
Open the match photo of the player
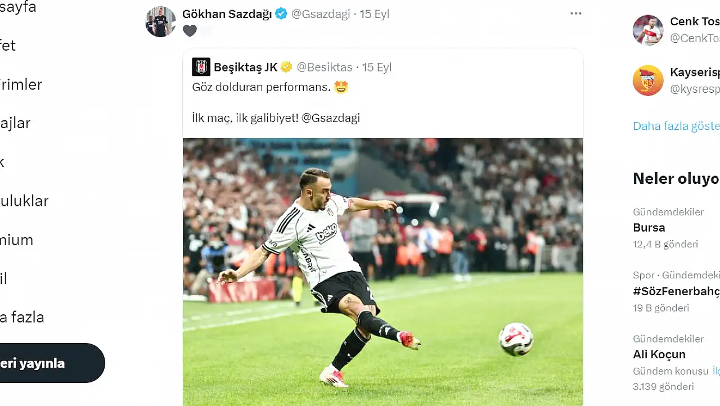coord(382,272)
